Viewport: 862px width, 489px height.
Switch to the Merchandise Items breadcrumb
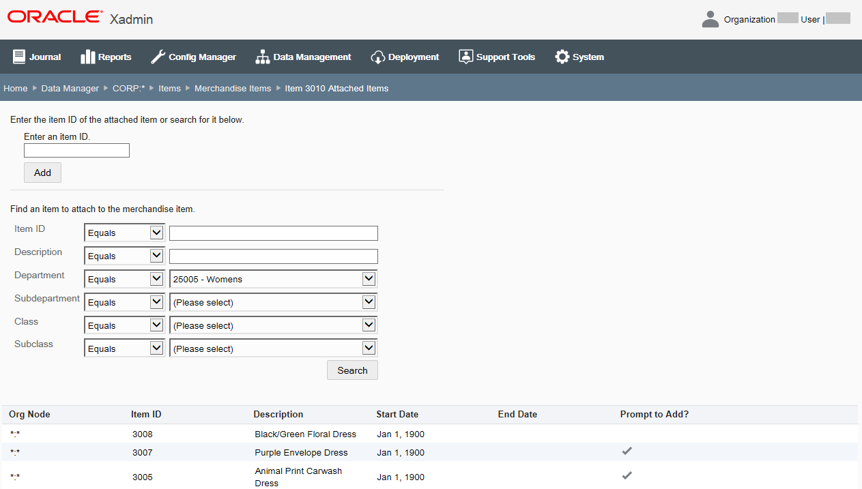[233, 88]
